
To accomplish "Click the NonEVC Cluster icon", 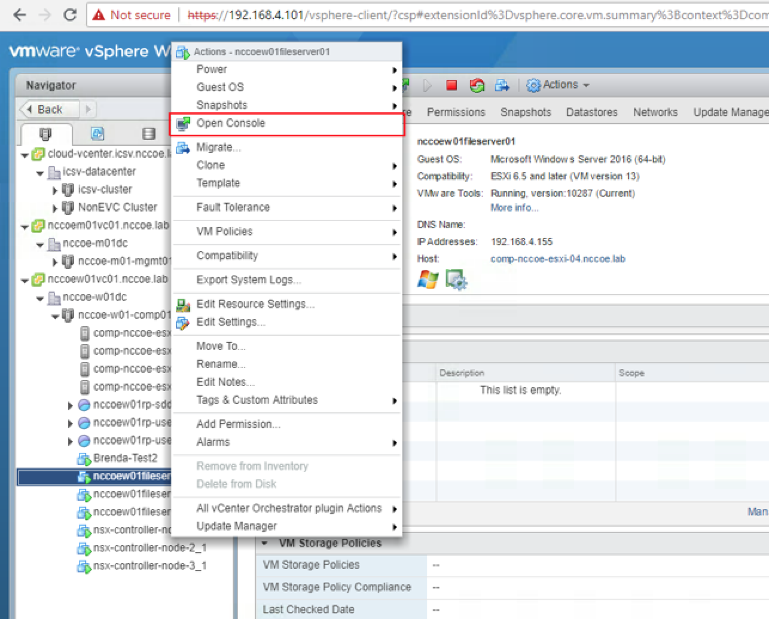I will point(68,208).
